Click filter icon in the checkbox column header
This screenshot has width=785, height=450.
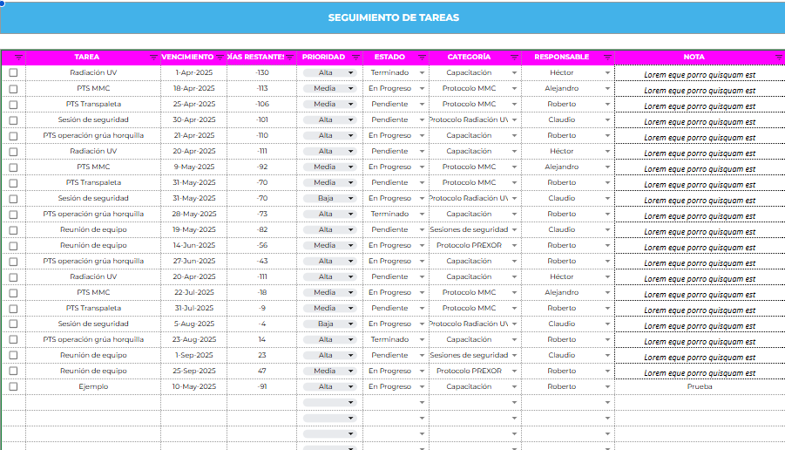click(x=18, y=58)
